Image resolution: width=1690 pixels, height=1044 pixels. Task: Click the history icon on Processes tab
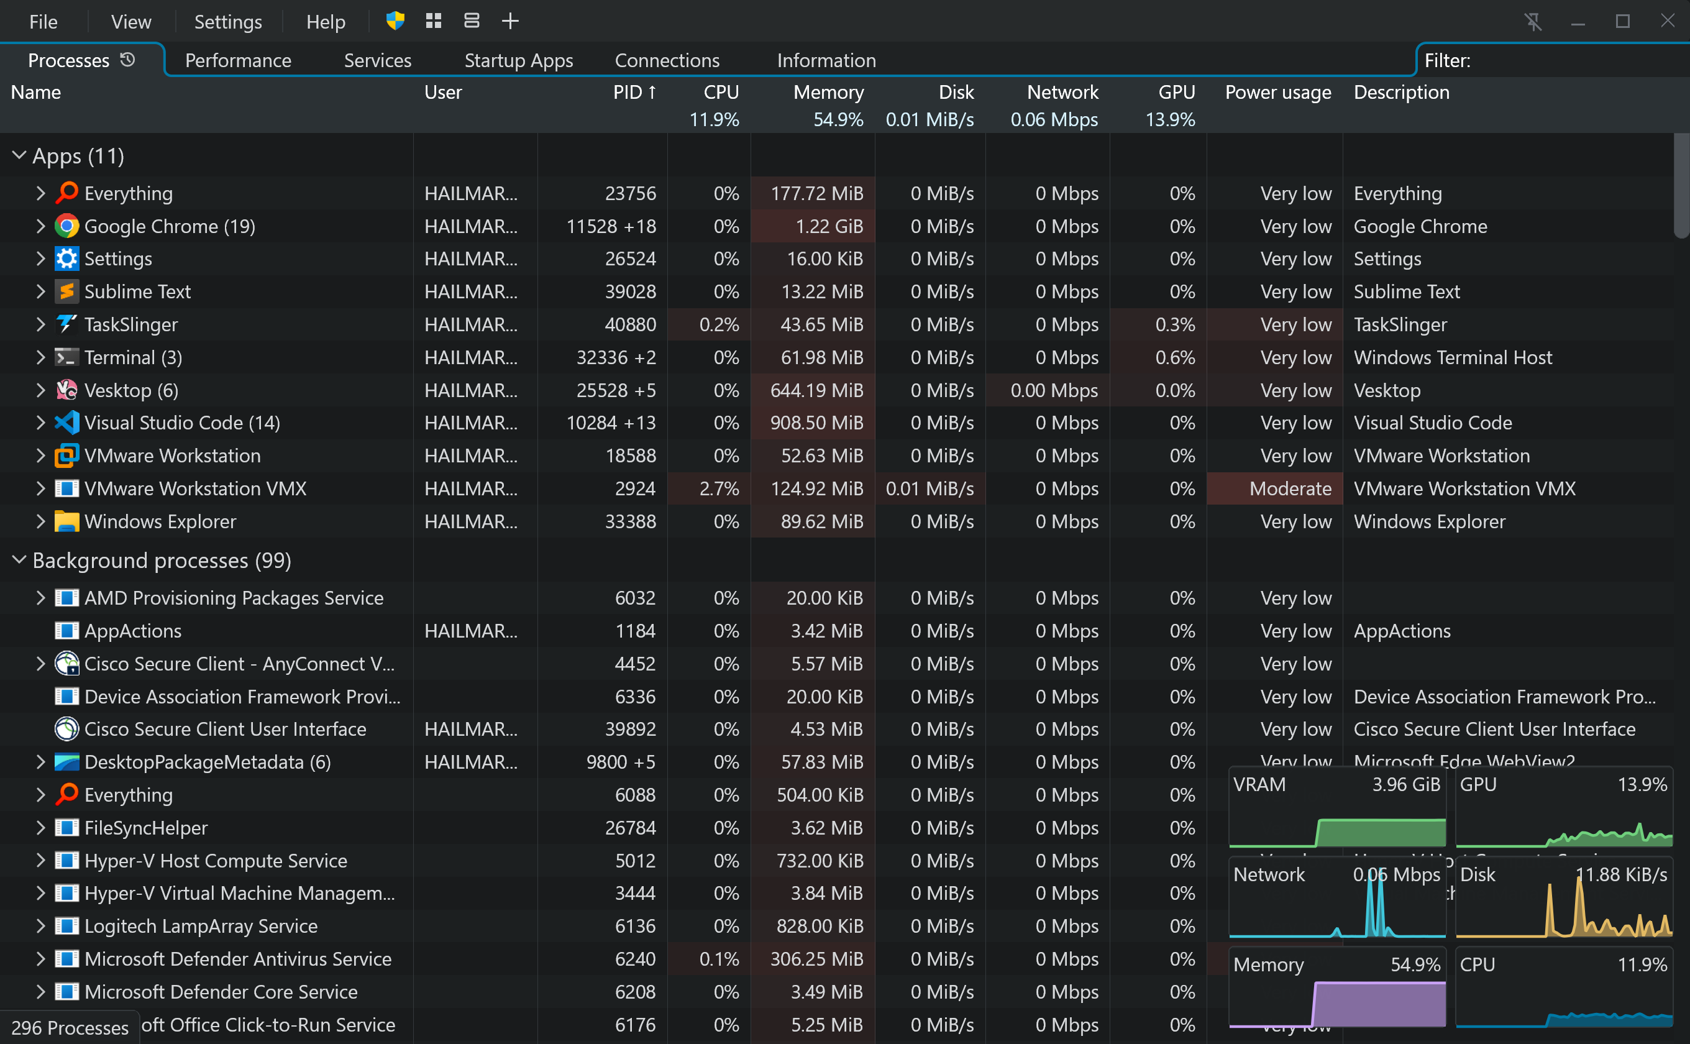(x=128, y=60)
